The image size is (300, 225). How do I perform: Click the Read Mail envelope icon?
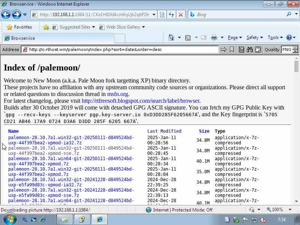tap(204, 37)
